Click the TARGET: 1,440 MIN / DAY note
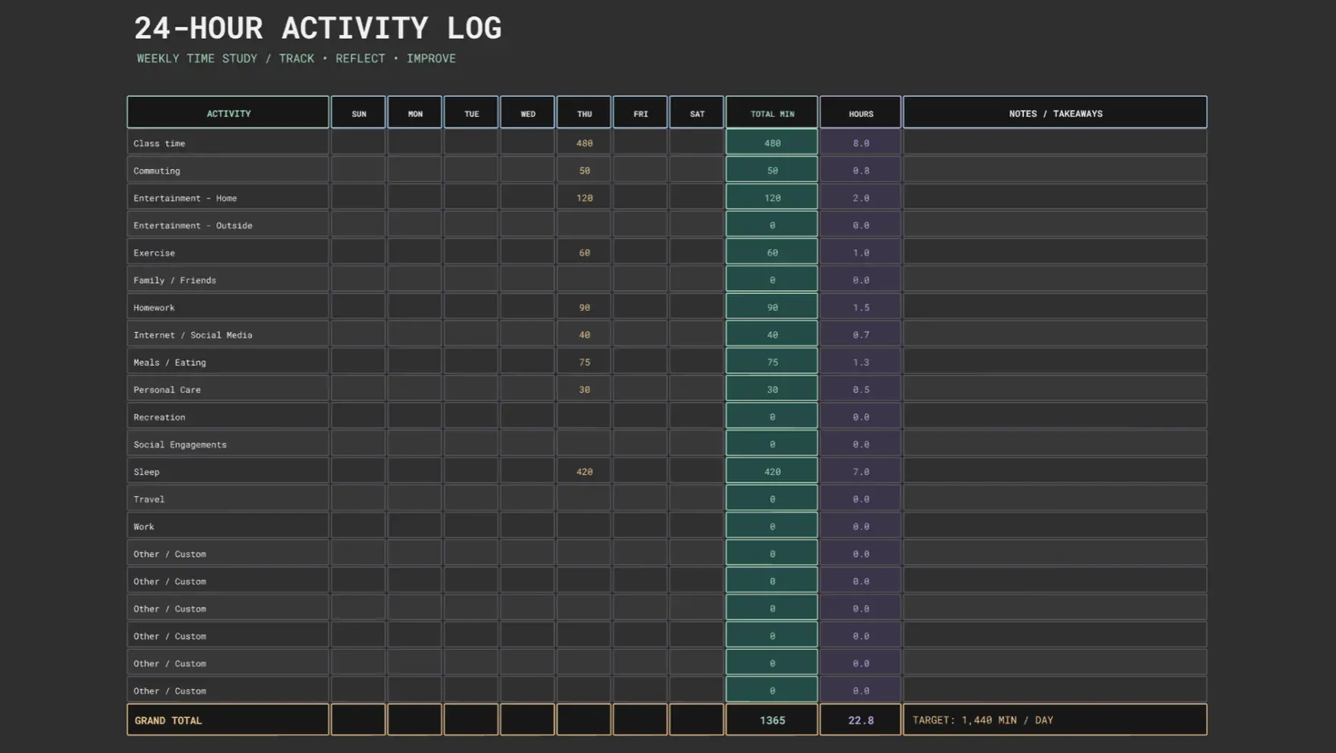Screen dimensions: 1336x753 (x=1055, y=720)
